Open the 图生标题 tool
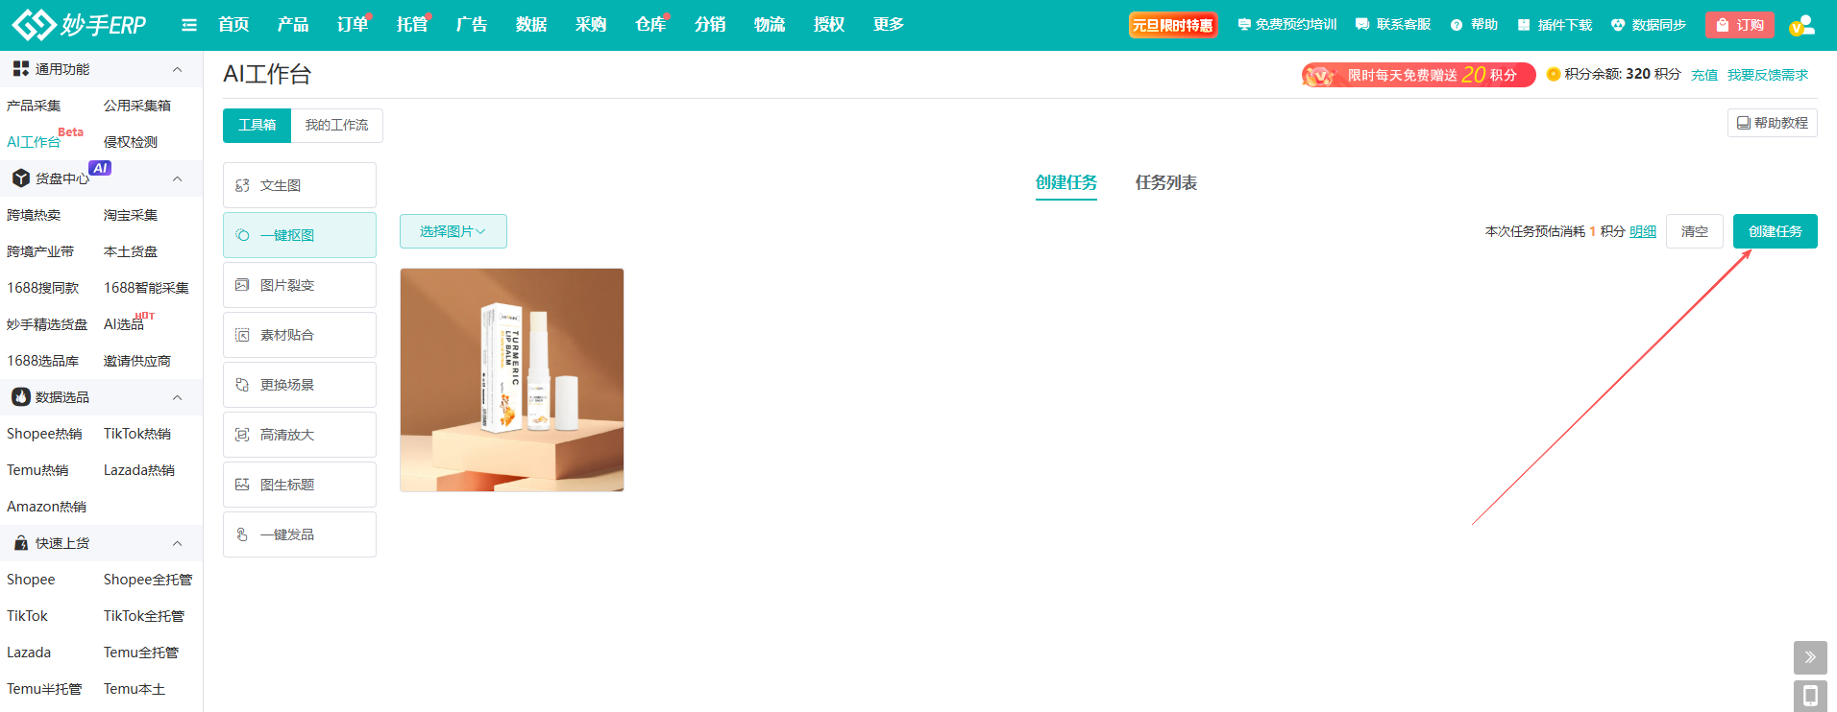1837x712 pixels. (x=300, y=485)
